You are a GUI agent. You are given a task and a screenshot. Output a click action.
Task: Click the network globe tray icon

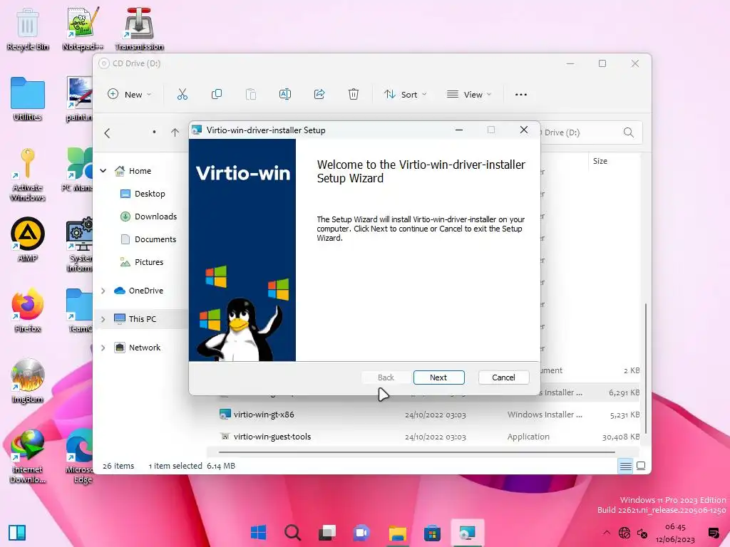point(624,533)
